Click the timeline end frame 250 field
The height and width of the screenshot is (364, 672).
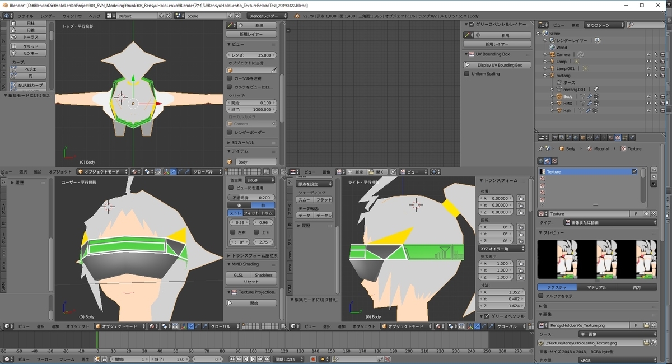[x=170, y=359]
